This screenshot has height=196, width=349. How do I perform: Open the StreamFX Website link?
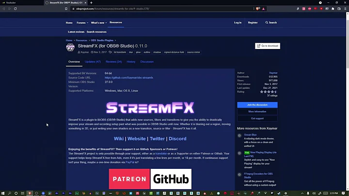[136, 139]
